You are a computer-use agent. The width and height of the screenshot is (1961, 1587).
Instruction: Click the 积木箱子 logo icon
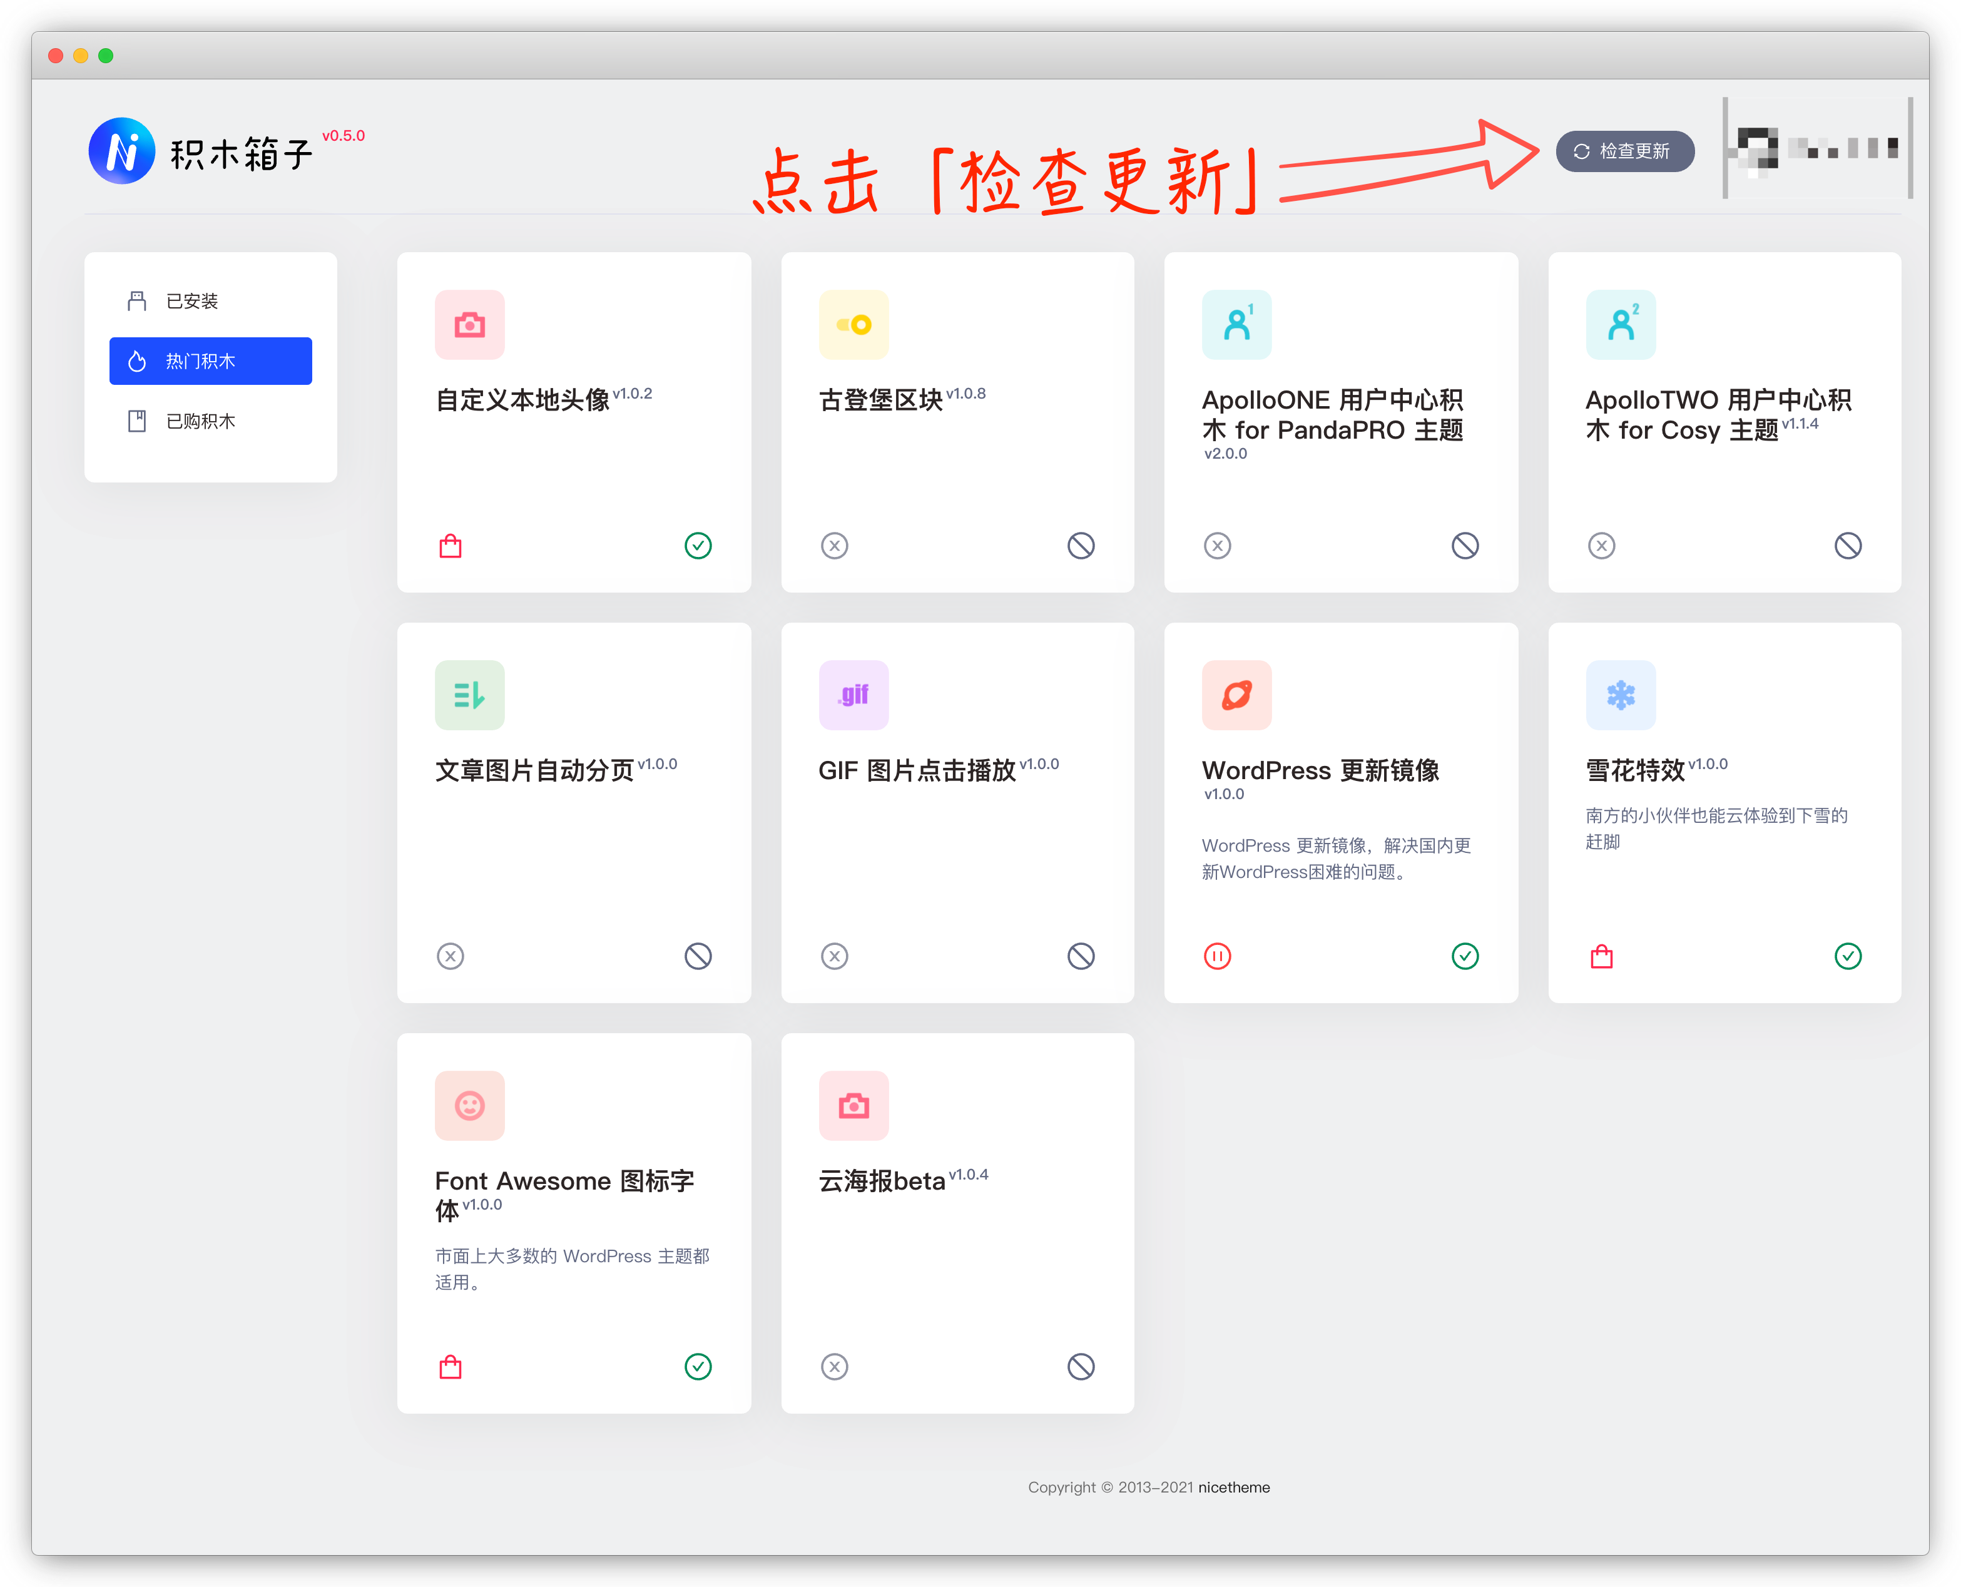pos(121,151)
